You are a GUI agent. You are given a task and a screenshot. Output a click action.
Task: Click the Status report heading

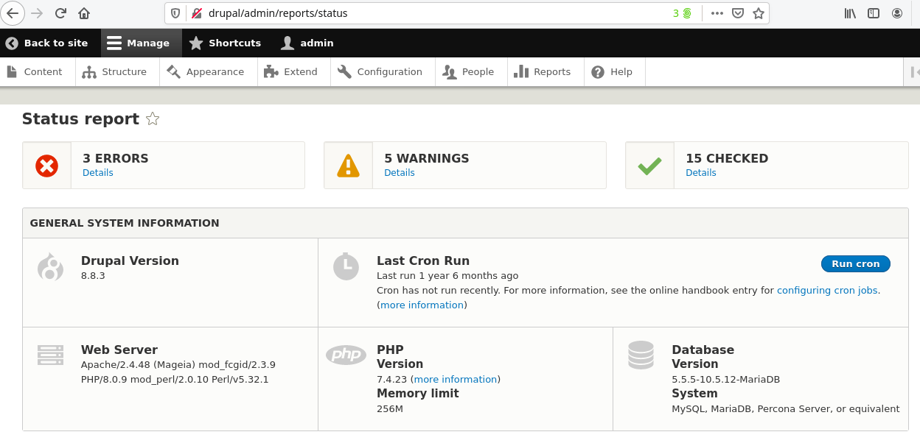80,119
